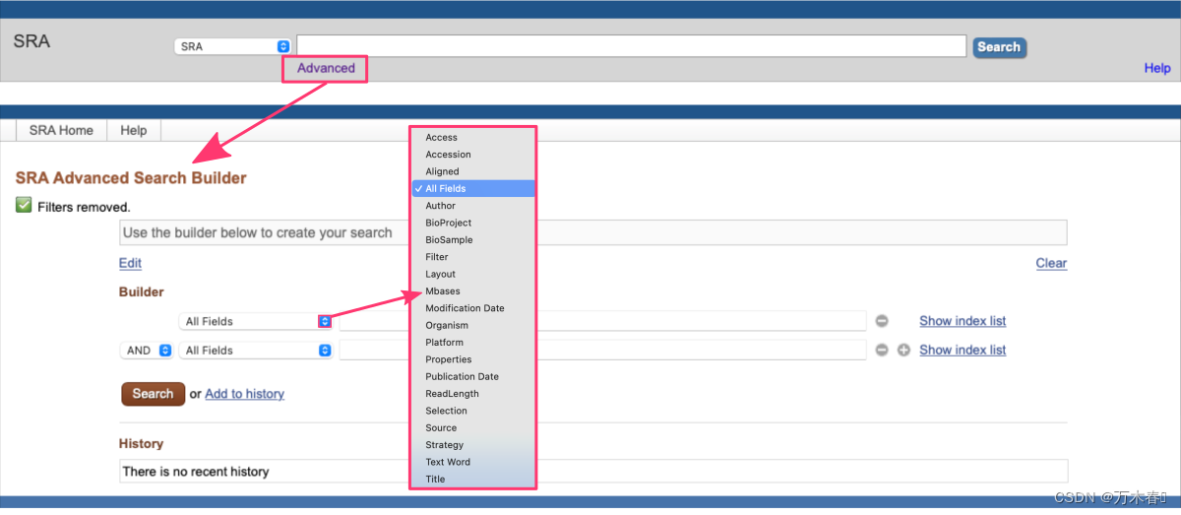This screenshot has height=515, width=1181.
Task: Click the add-row plus icon in the AND builder row
Action: [x=903, y=351]
